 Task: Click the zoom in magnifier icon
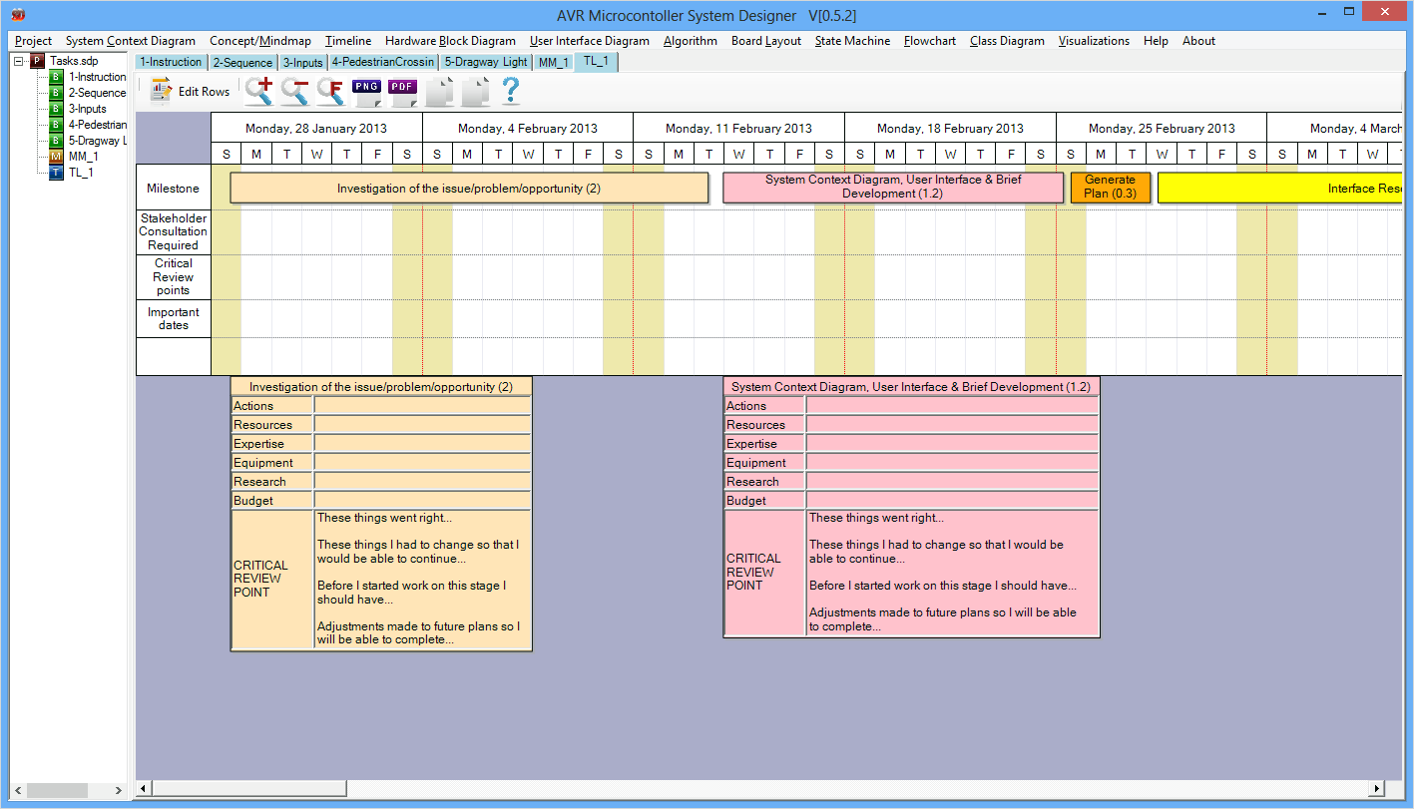259,91
